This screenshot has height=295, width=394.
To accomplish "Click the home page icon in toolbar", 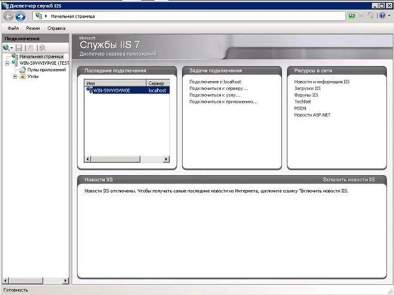I will tap(371, 16).
